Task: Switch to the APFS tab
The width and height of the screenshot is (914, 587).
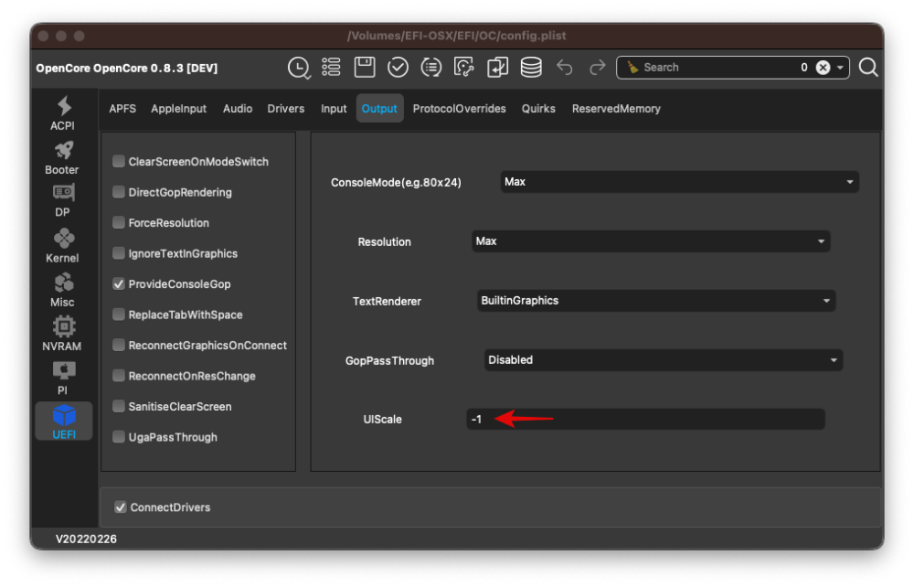Action: (122, 109)
